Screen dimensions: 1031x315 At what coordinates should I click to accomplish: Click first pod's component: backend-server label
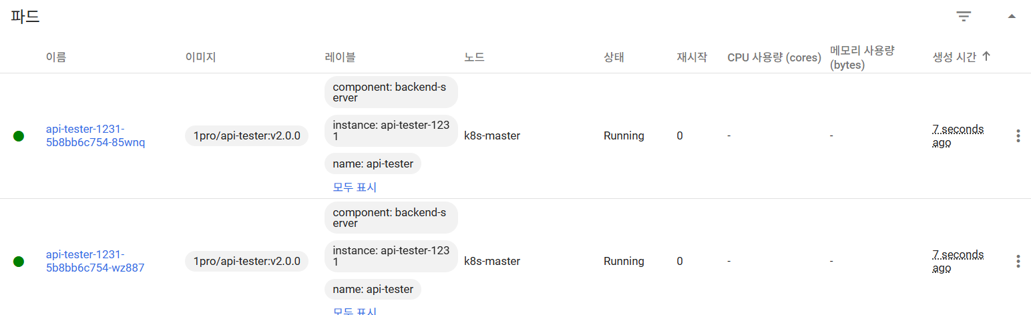click(x=391, y=92)
